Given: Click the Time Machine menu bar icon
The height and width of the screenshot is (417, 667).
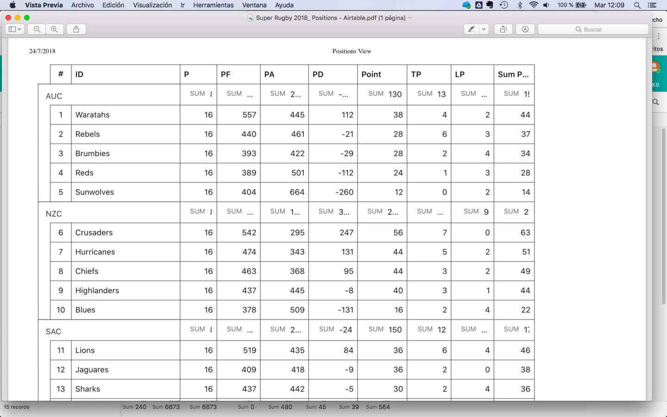Looking at the screenshot, I should [504, 5].
